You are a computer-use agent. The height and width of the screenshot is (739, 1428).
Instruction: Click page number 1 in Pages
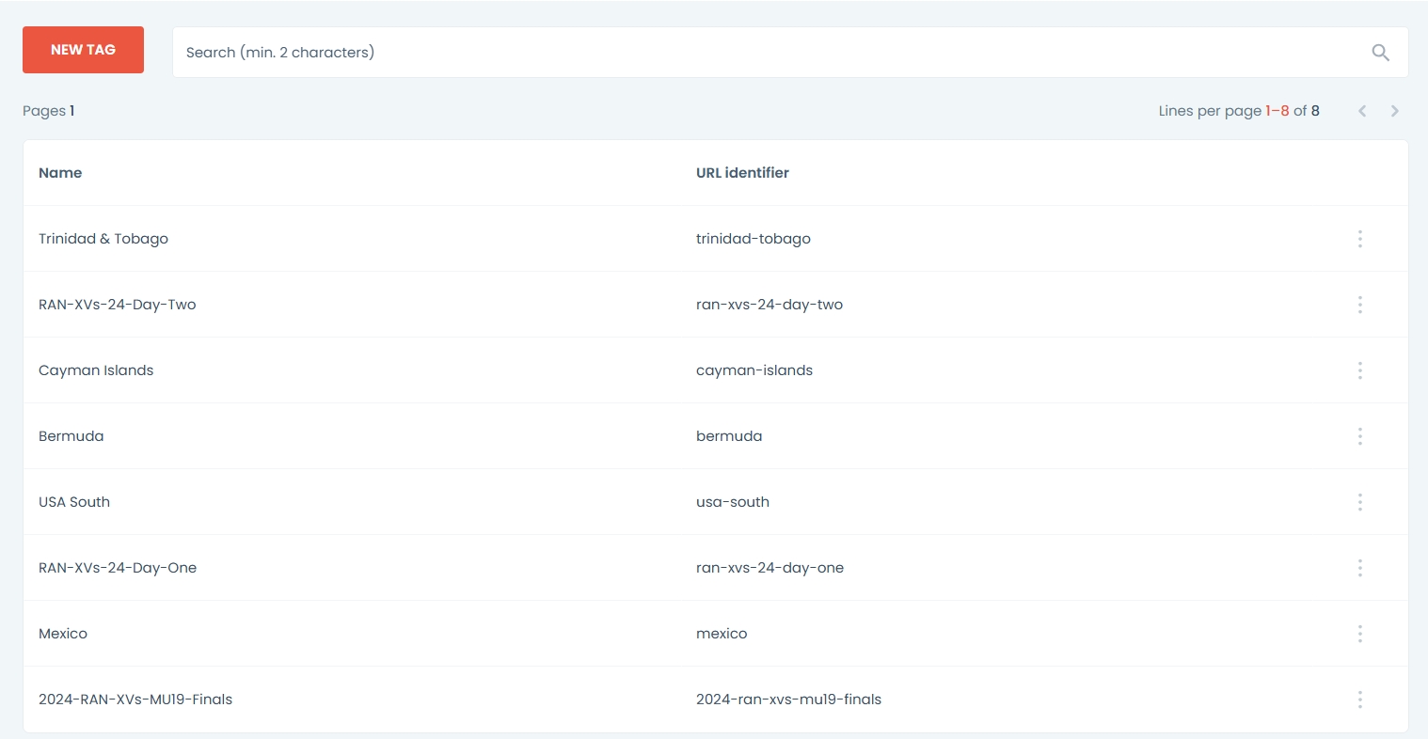pos(71,111)
